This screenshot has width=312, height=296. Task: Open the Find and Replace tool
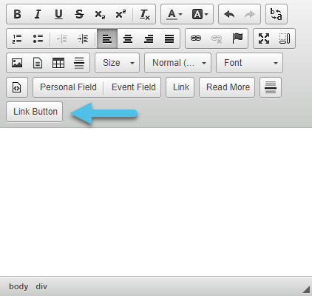(x=277, y=14)
